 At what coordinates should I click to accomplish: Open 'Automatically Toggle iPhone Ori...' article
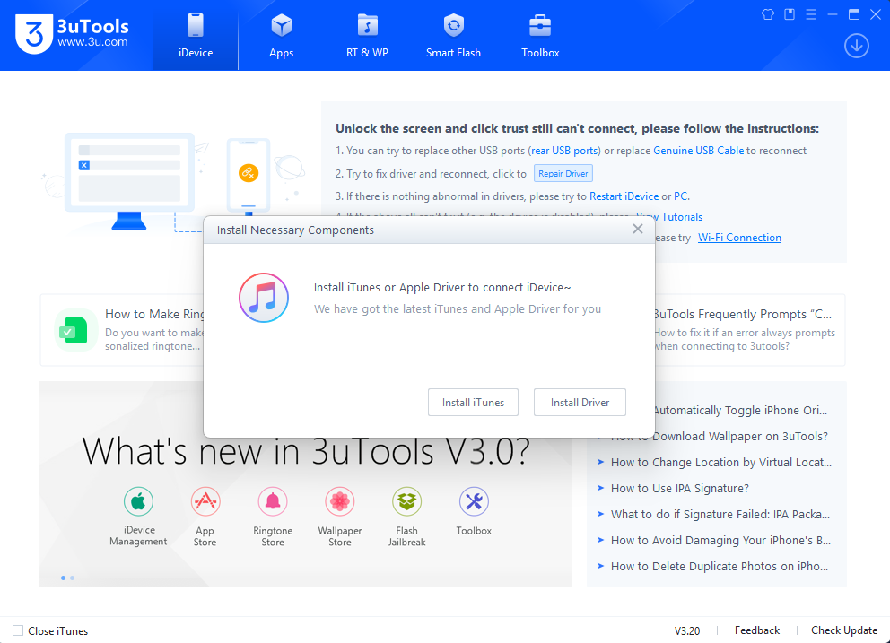(740, 411)
